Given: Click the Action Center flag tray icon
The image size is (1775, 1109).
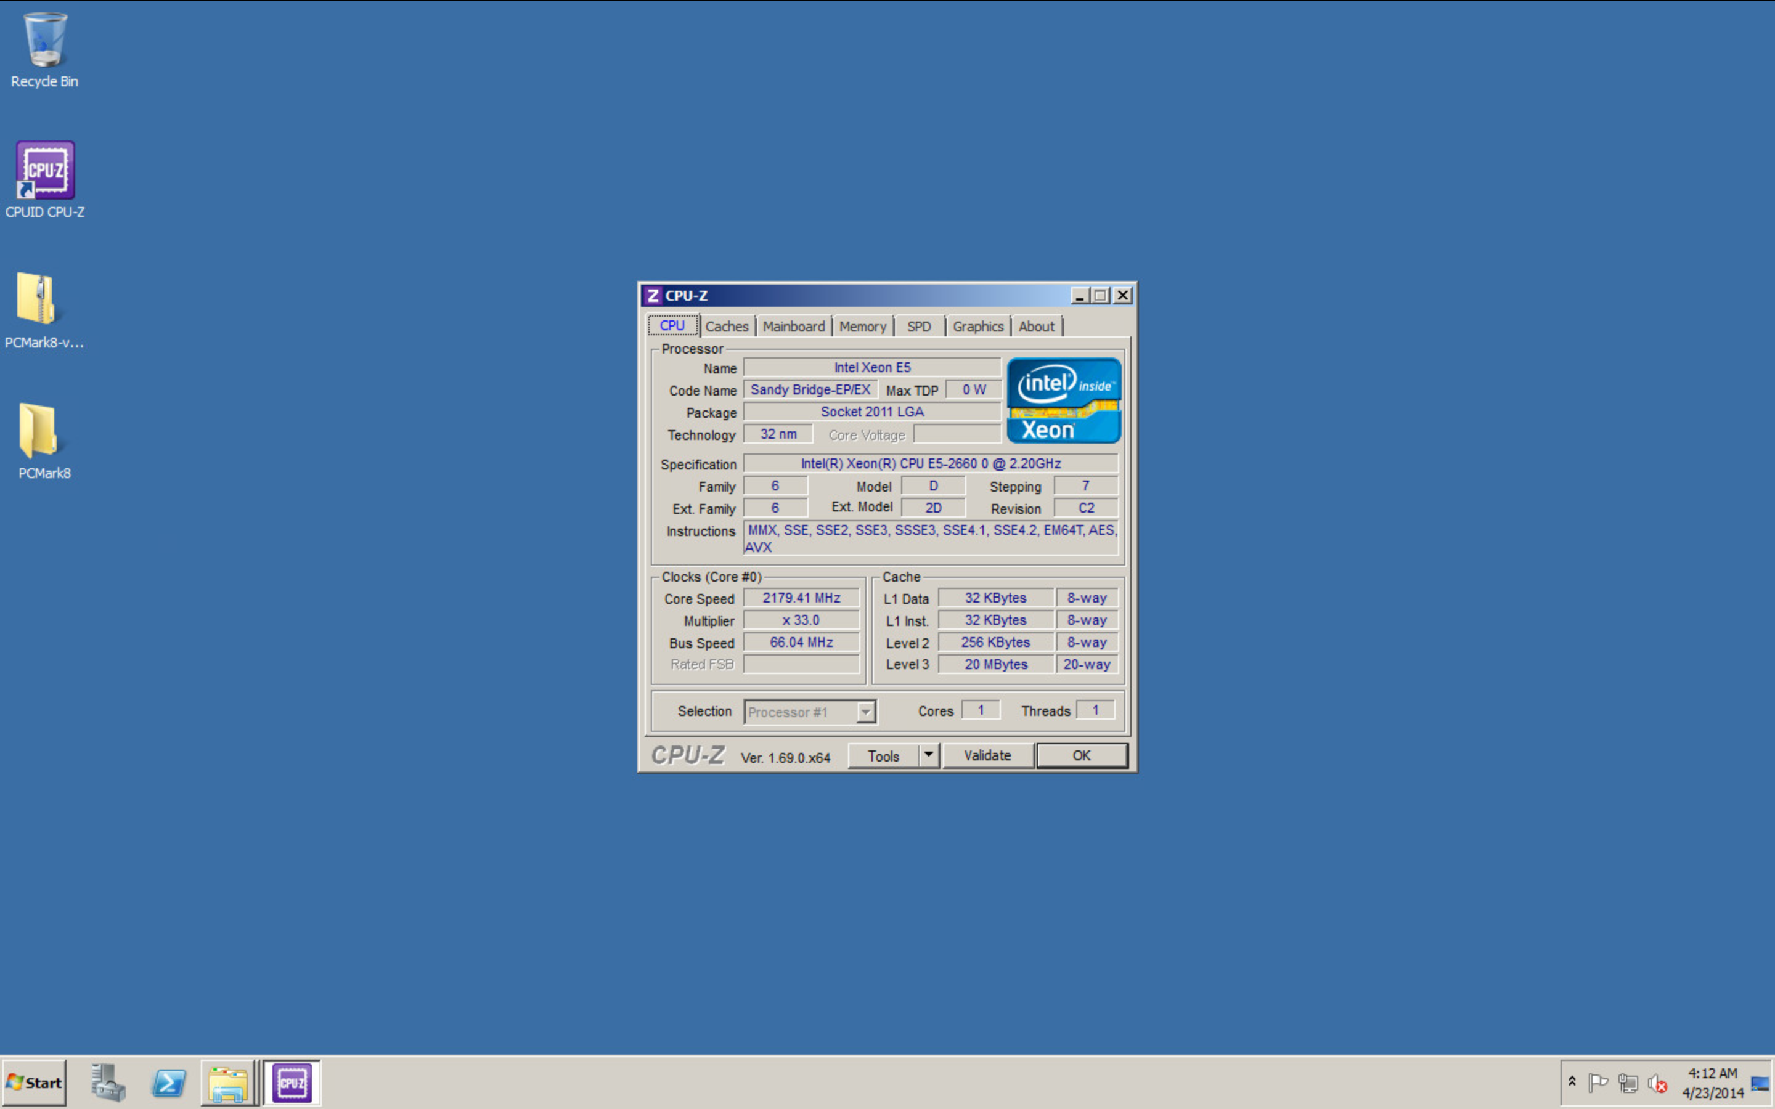Looking at the screenshot, I should pos(1597,1083).
